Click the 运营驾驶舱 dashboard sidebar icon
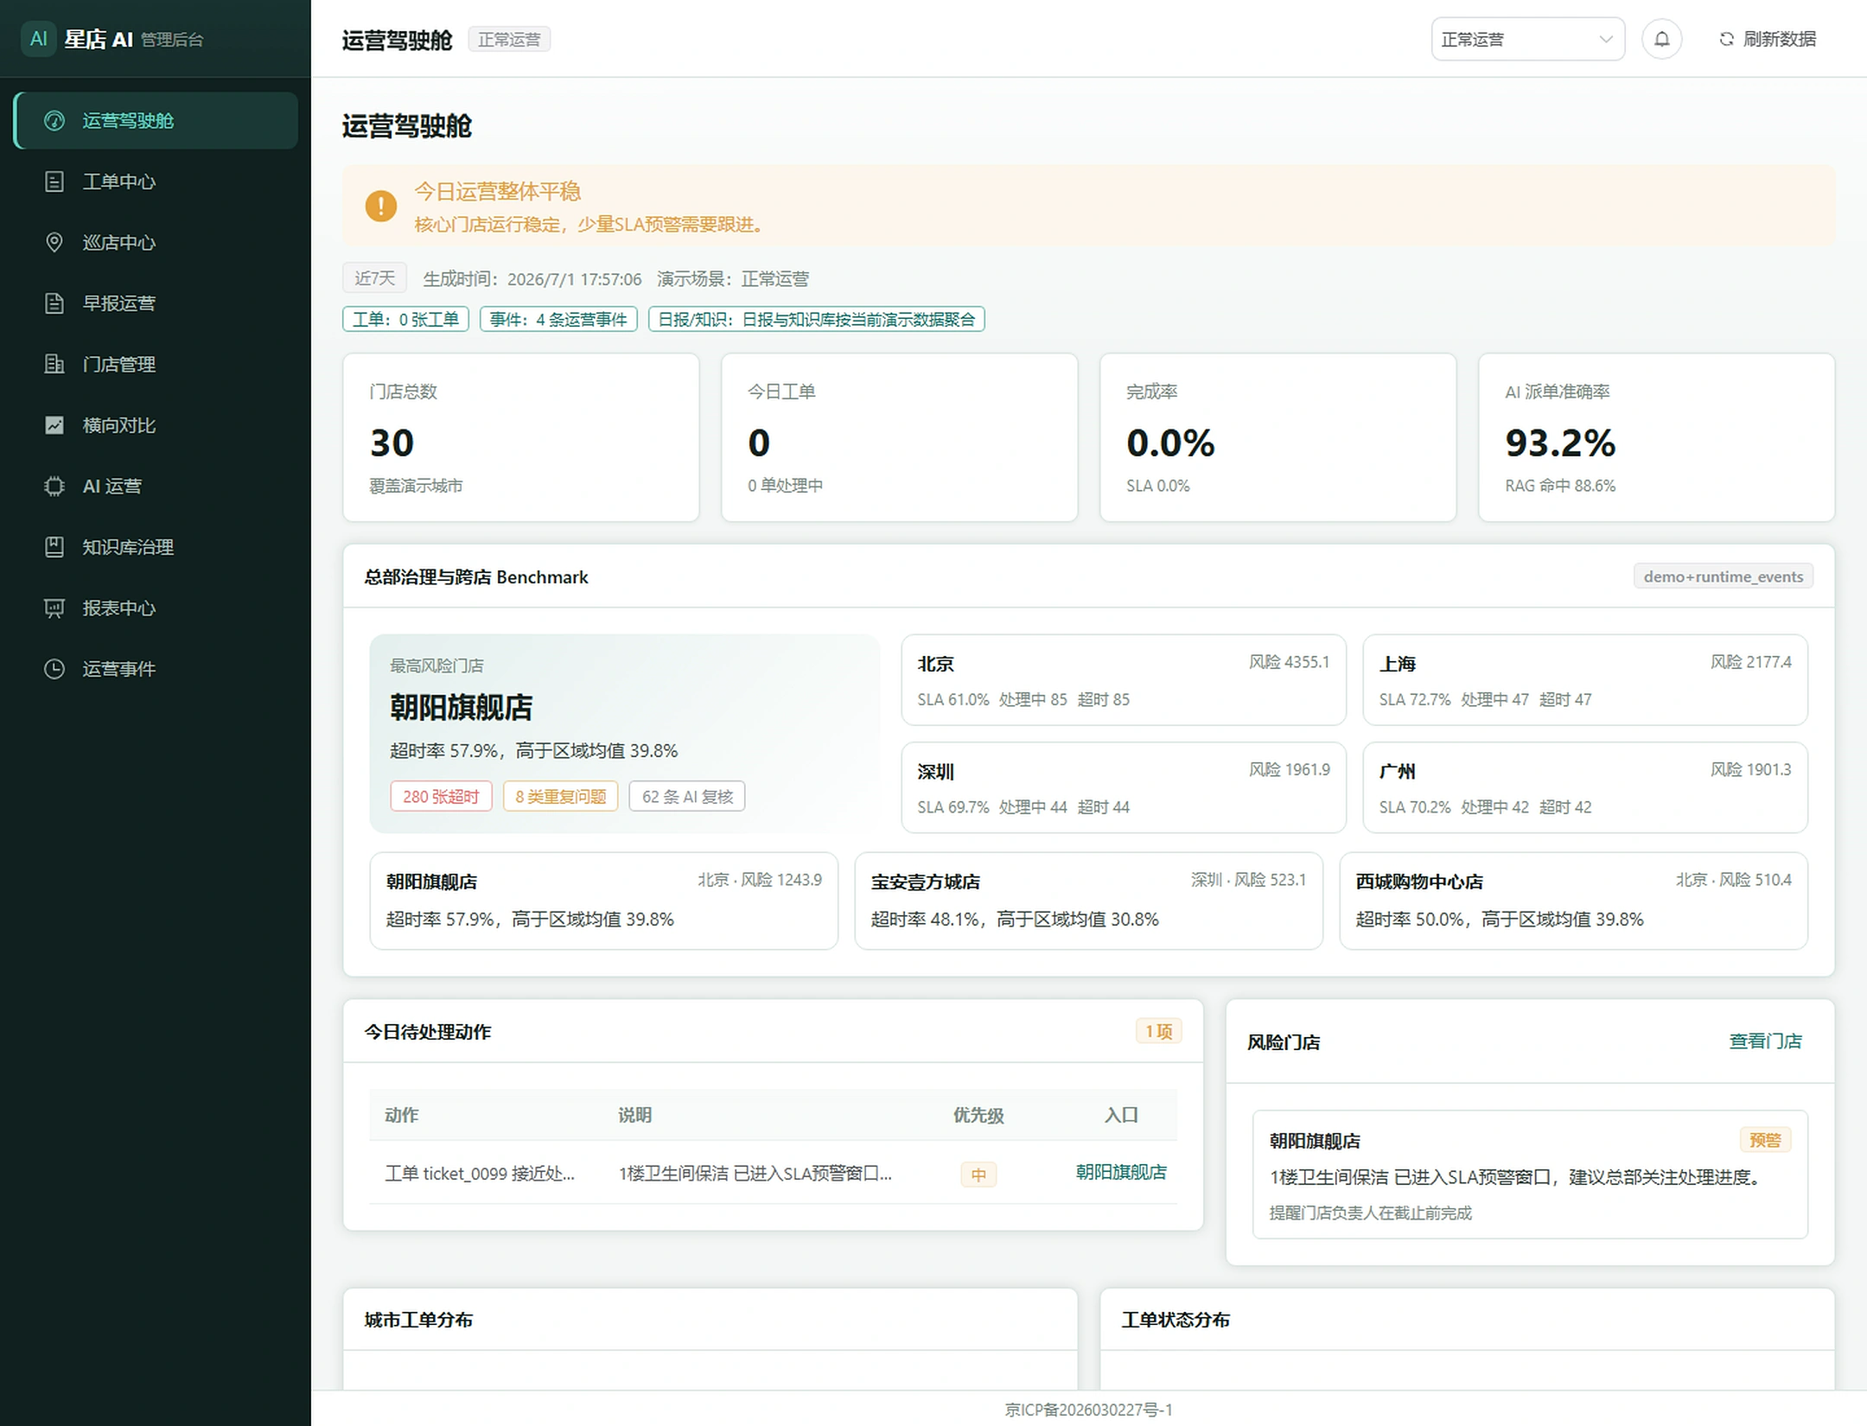Image resolution: width=1867 pixels, height=1426 pixels. [x=54, y=121]
